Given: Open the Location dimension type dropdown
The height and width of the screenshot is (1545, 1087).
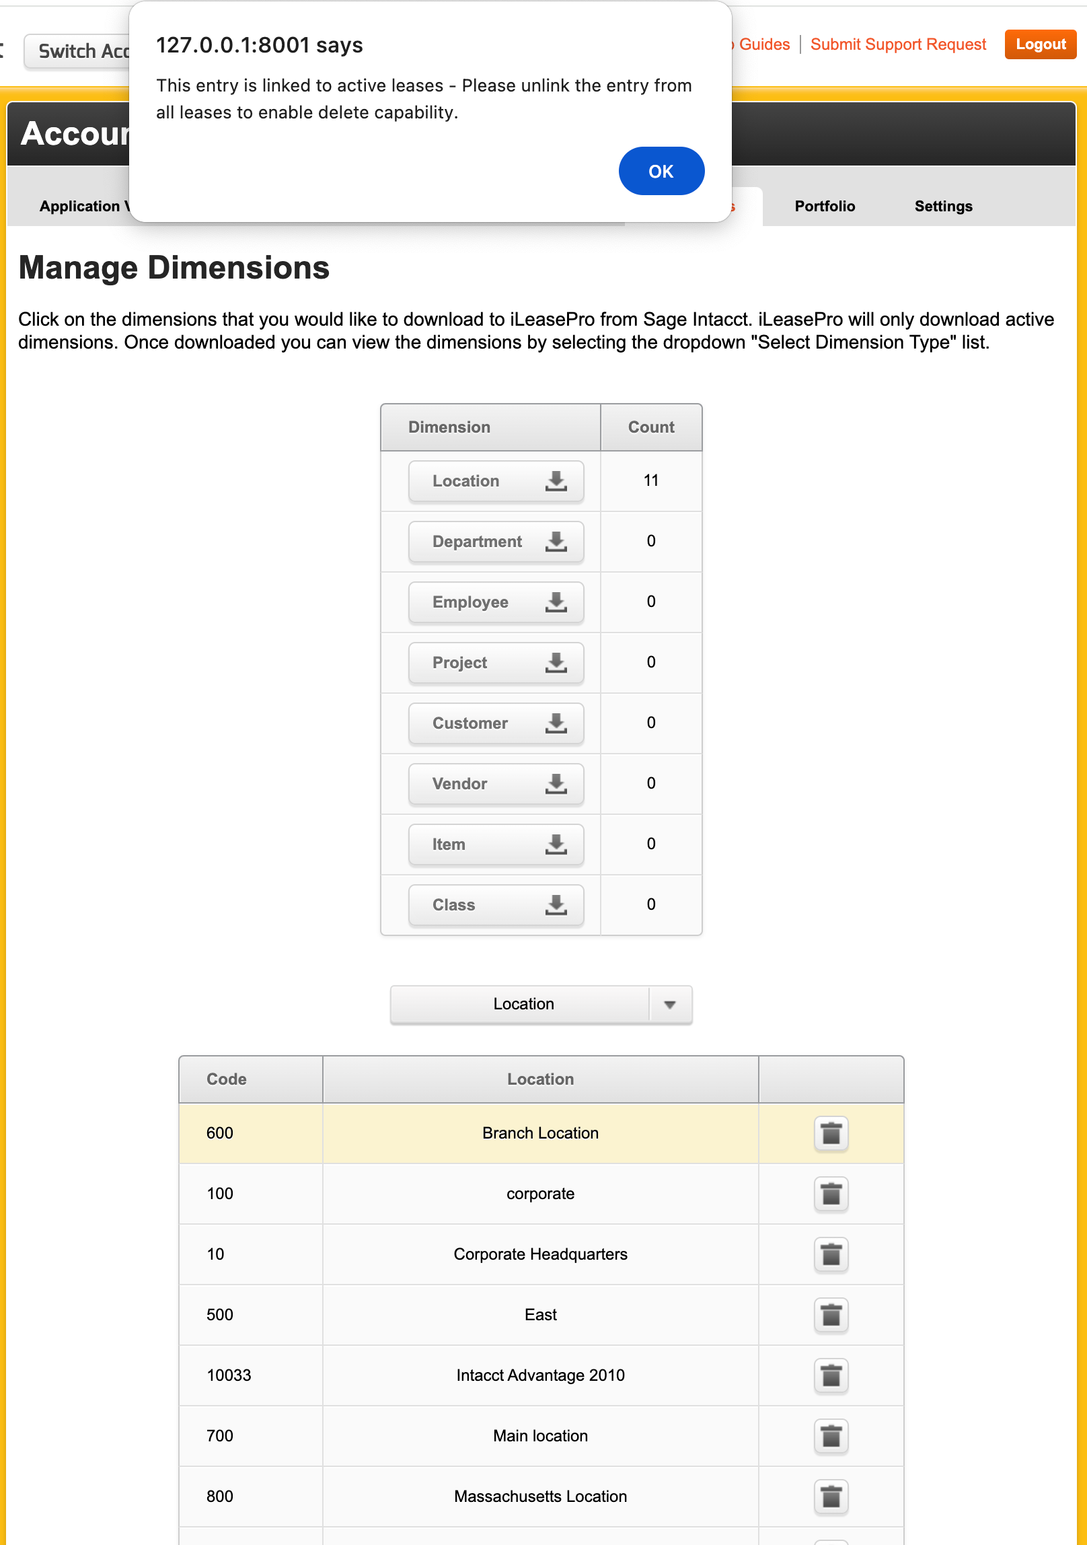Looking at the screenshot, I should click(541, 1004).
